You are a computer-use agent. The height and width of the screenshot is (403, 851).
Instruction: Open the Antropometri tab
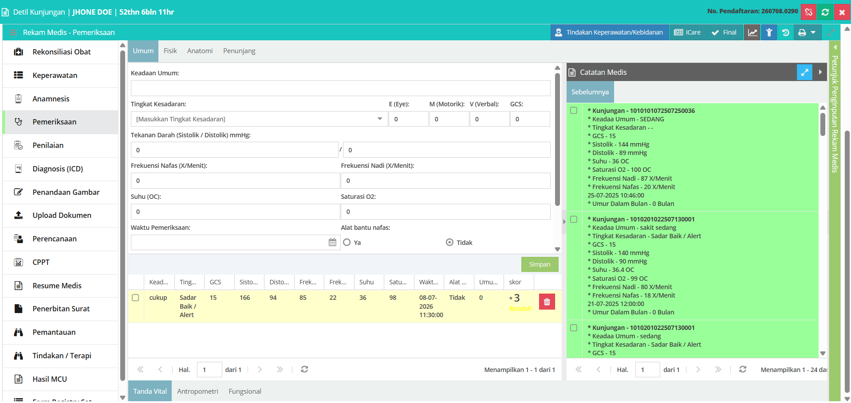click(x=198, y=391)
